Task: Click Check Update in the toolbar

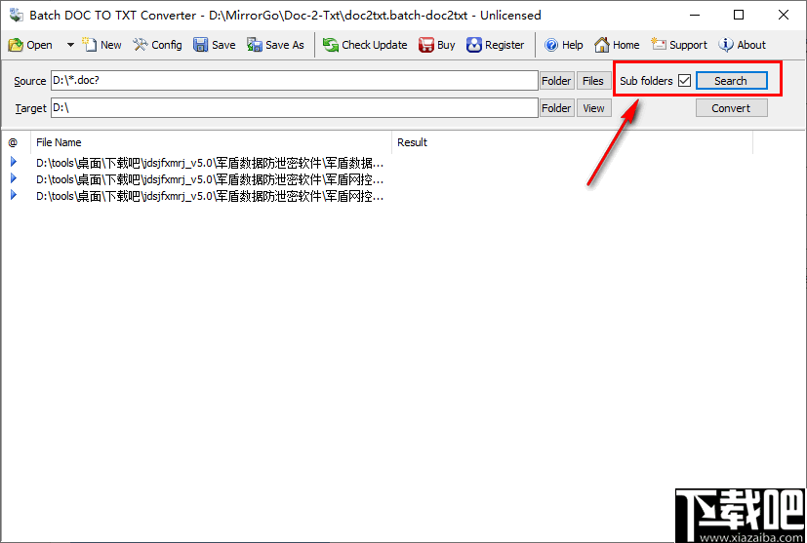Action: click(x=365, y=45)
